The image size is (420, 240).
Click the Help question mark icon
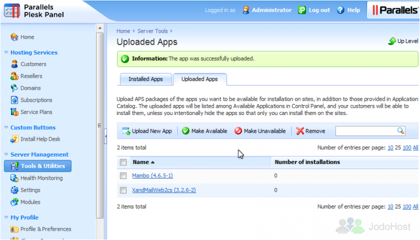(x=340, y=10)
